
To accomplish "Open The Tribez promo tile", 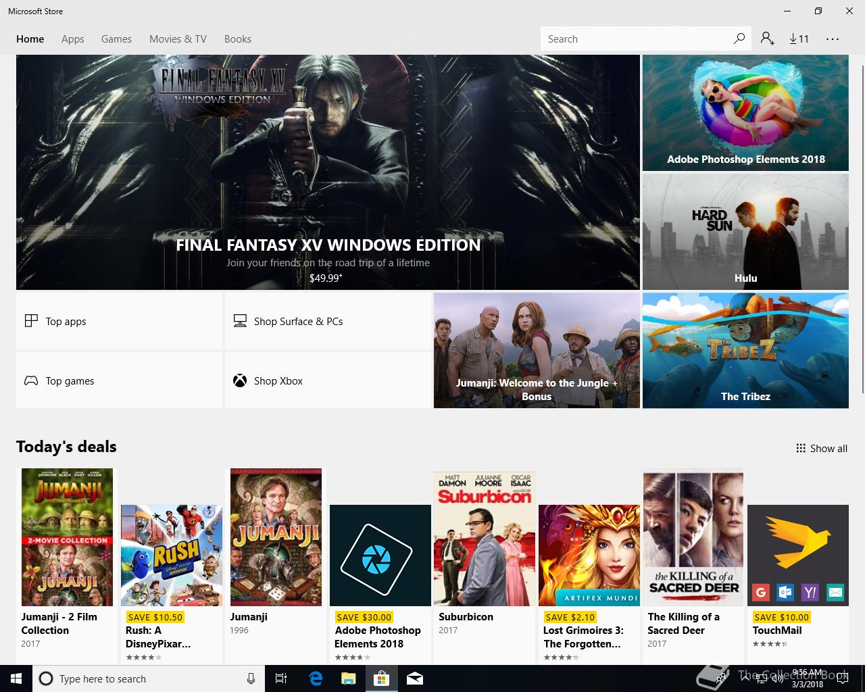I will (x=745, y=350).
